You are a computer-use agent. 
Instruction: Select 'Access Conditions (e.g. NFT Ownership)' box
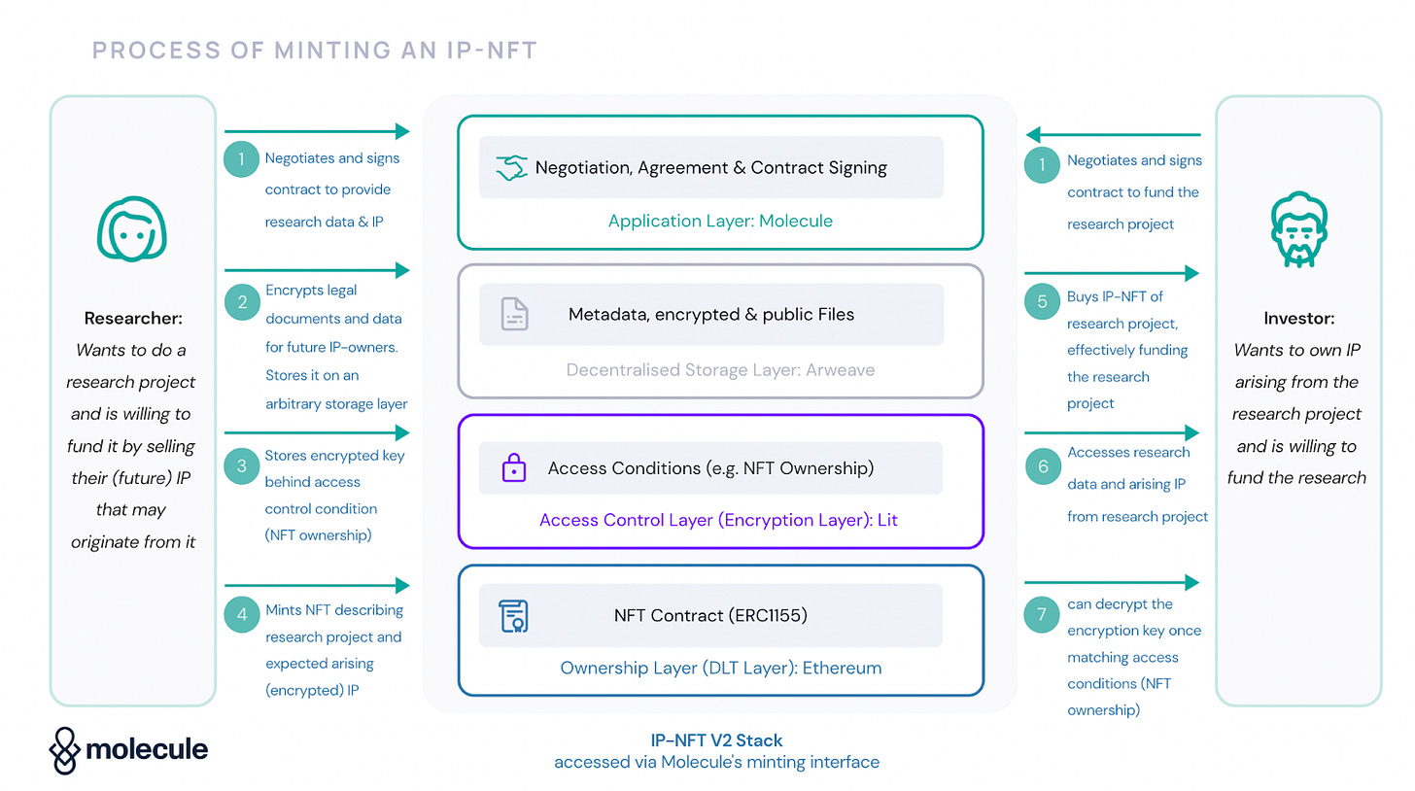(x=711, y=468)
